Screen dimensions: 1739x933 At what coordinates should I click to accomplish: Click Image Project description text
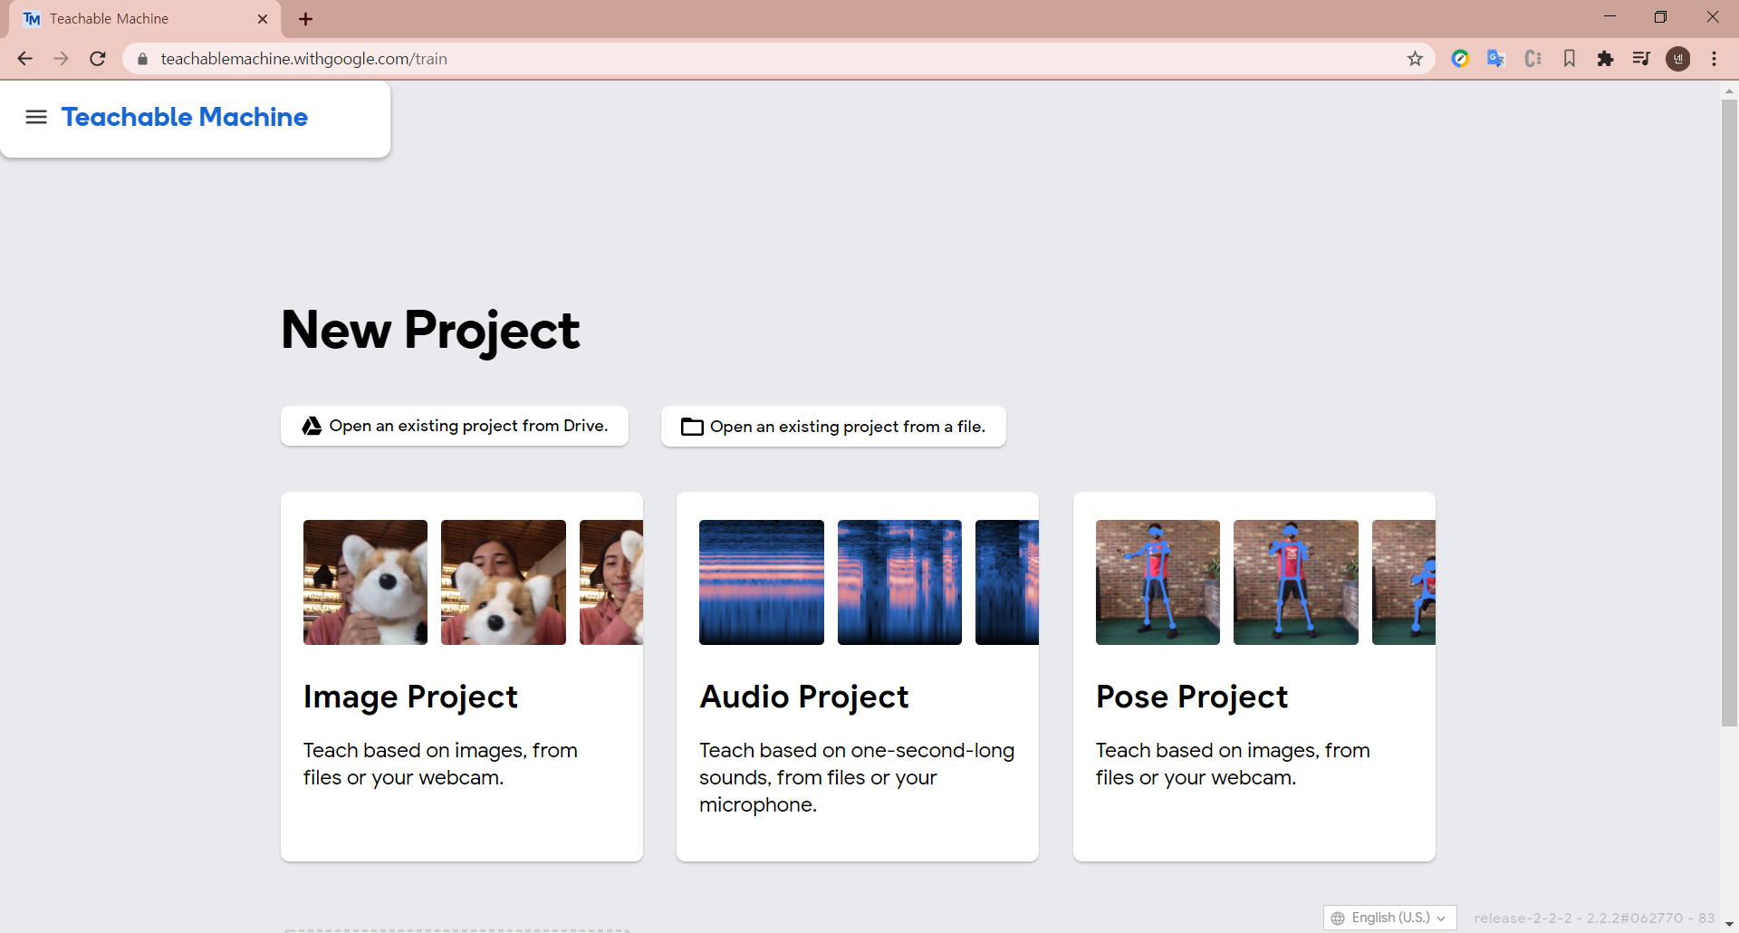pyautogui.click(x=440, y=764)
